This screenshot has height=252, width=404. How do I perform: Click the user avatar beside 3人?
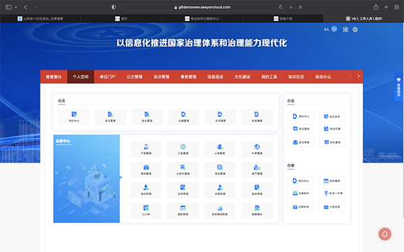[x=334, y=29]
